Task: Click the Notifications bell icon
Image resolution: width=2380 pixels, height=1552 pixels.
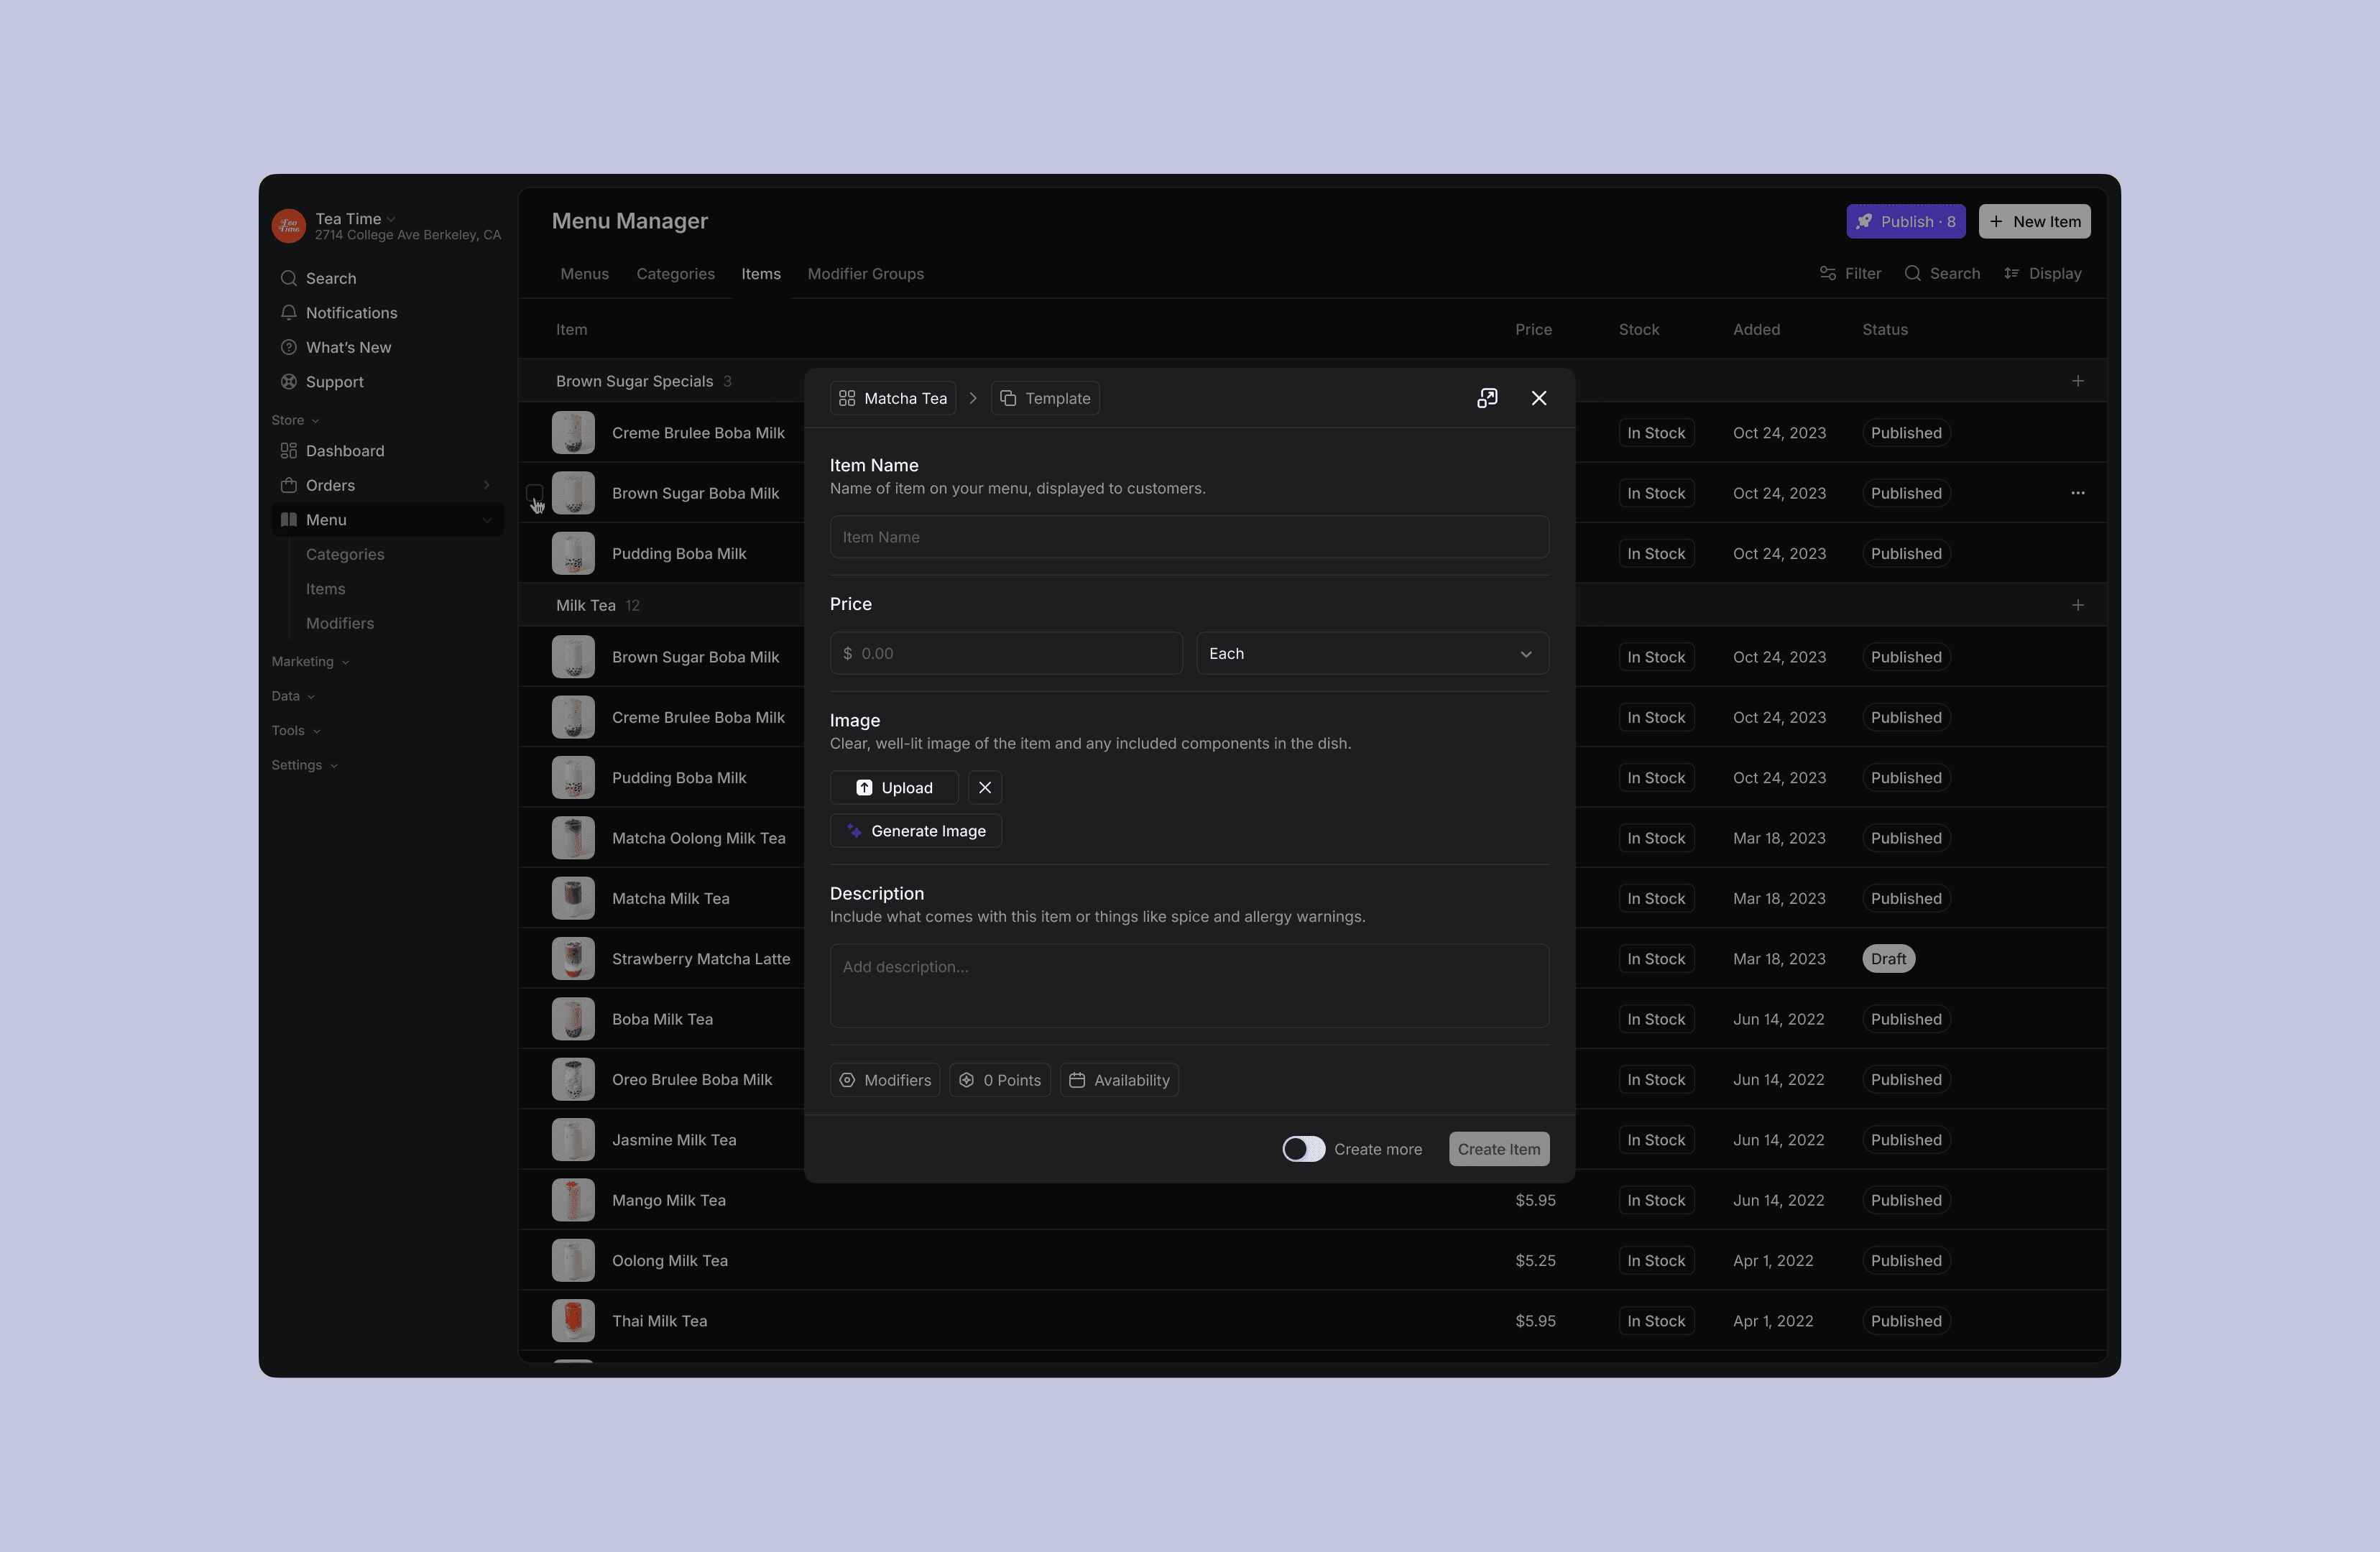Action: 289,313
